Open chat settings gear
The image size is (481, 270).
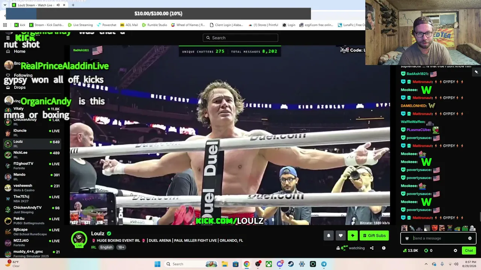coord(455,250)
